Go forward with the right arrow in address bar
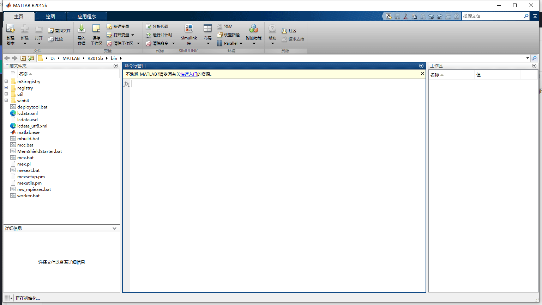Screen dimensions: 542x305 coord(14,58)
